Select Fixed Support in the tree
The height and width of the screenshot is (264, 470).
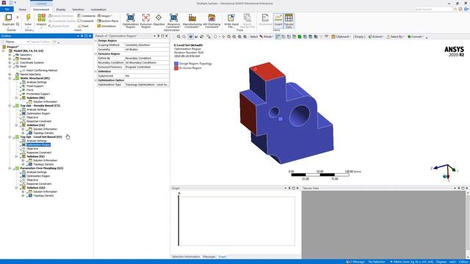point(35,86)
